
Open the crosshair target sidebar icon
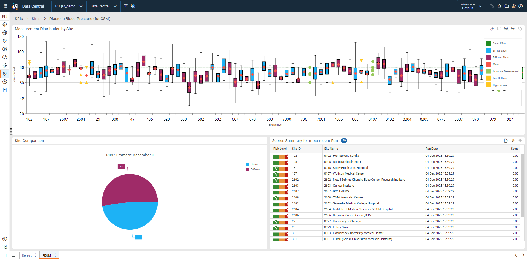pos(5,24)
